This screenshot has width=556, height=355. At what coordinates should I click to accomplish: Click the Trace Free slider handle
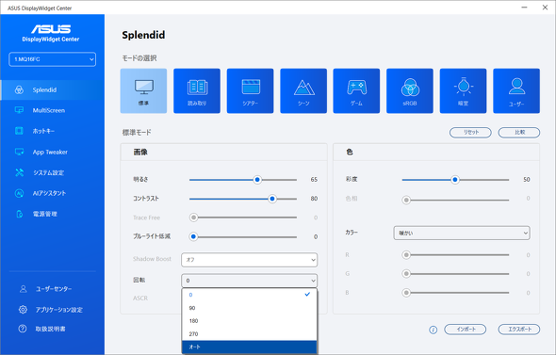click(x=193, y=218)
